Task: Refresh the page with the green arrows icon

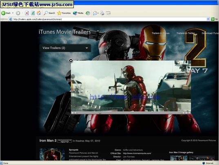Action: pos(33,13)
